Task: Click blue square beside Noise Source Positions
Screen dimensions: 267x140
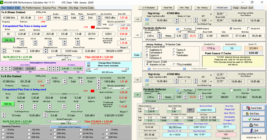Action: point(149,69)
